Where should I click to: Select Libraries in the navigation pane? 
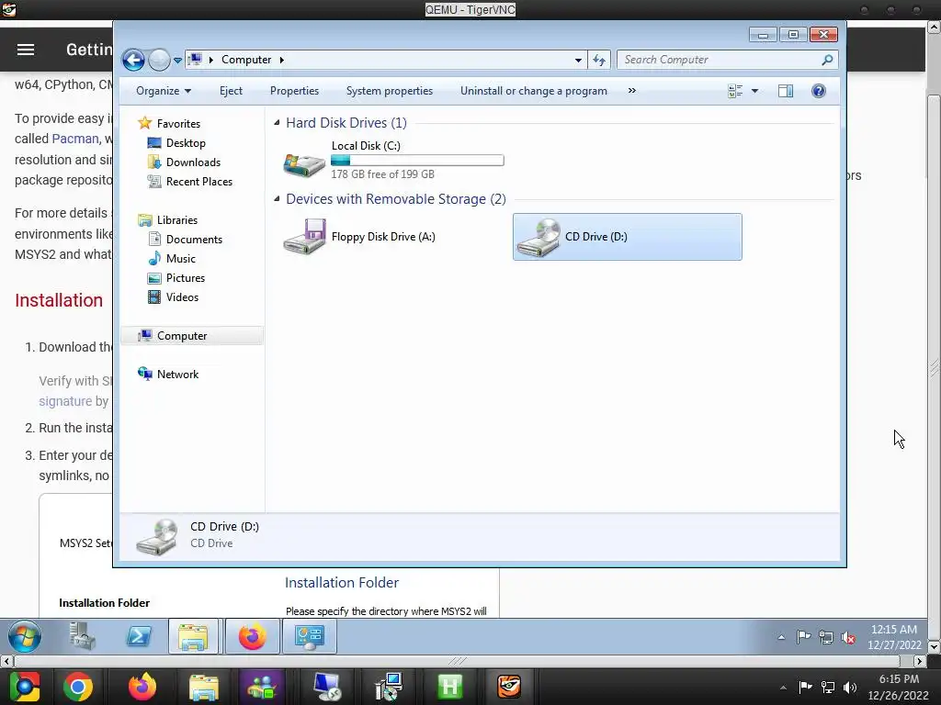(177, 220)
